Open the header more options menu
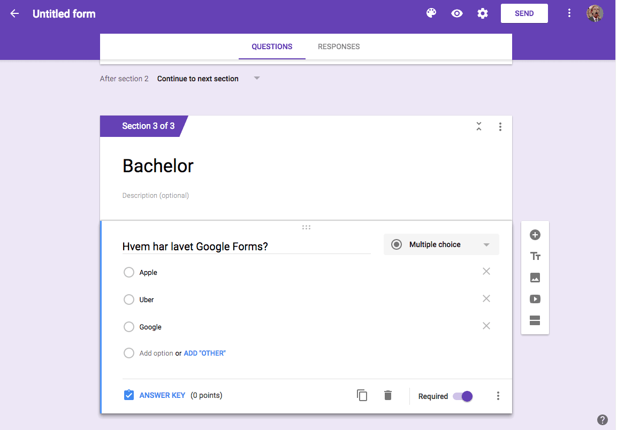The height and width of the screenshot is (430, 617). (x=569, y=13)
